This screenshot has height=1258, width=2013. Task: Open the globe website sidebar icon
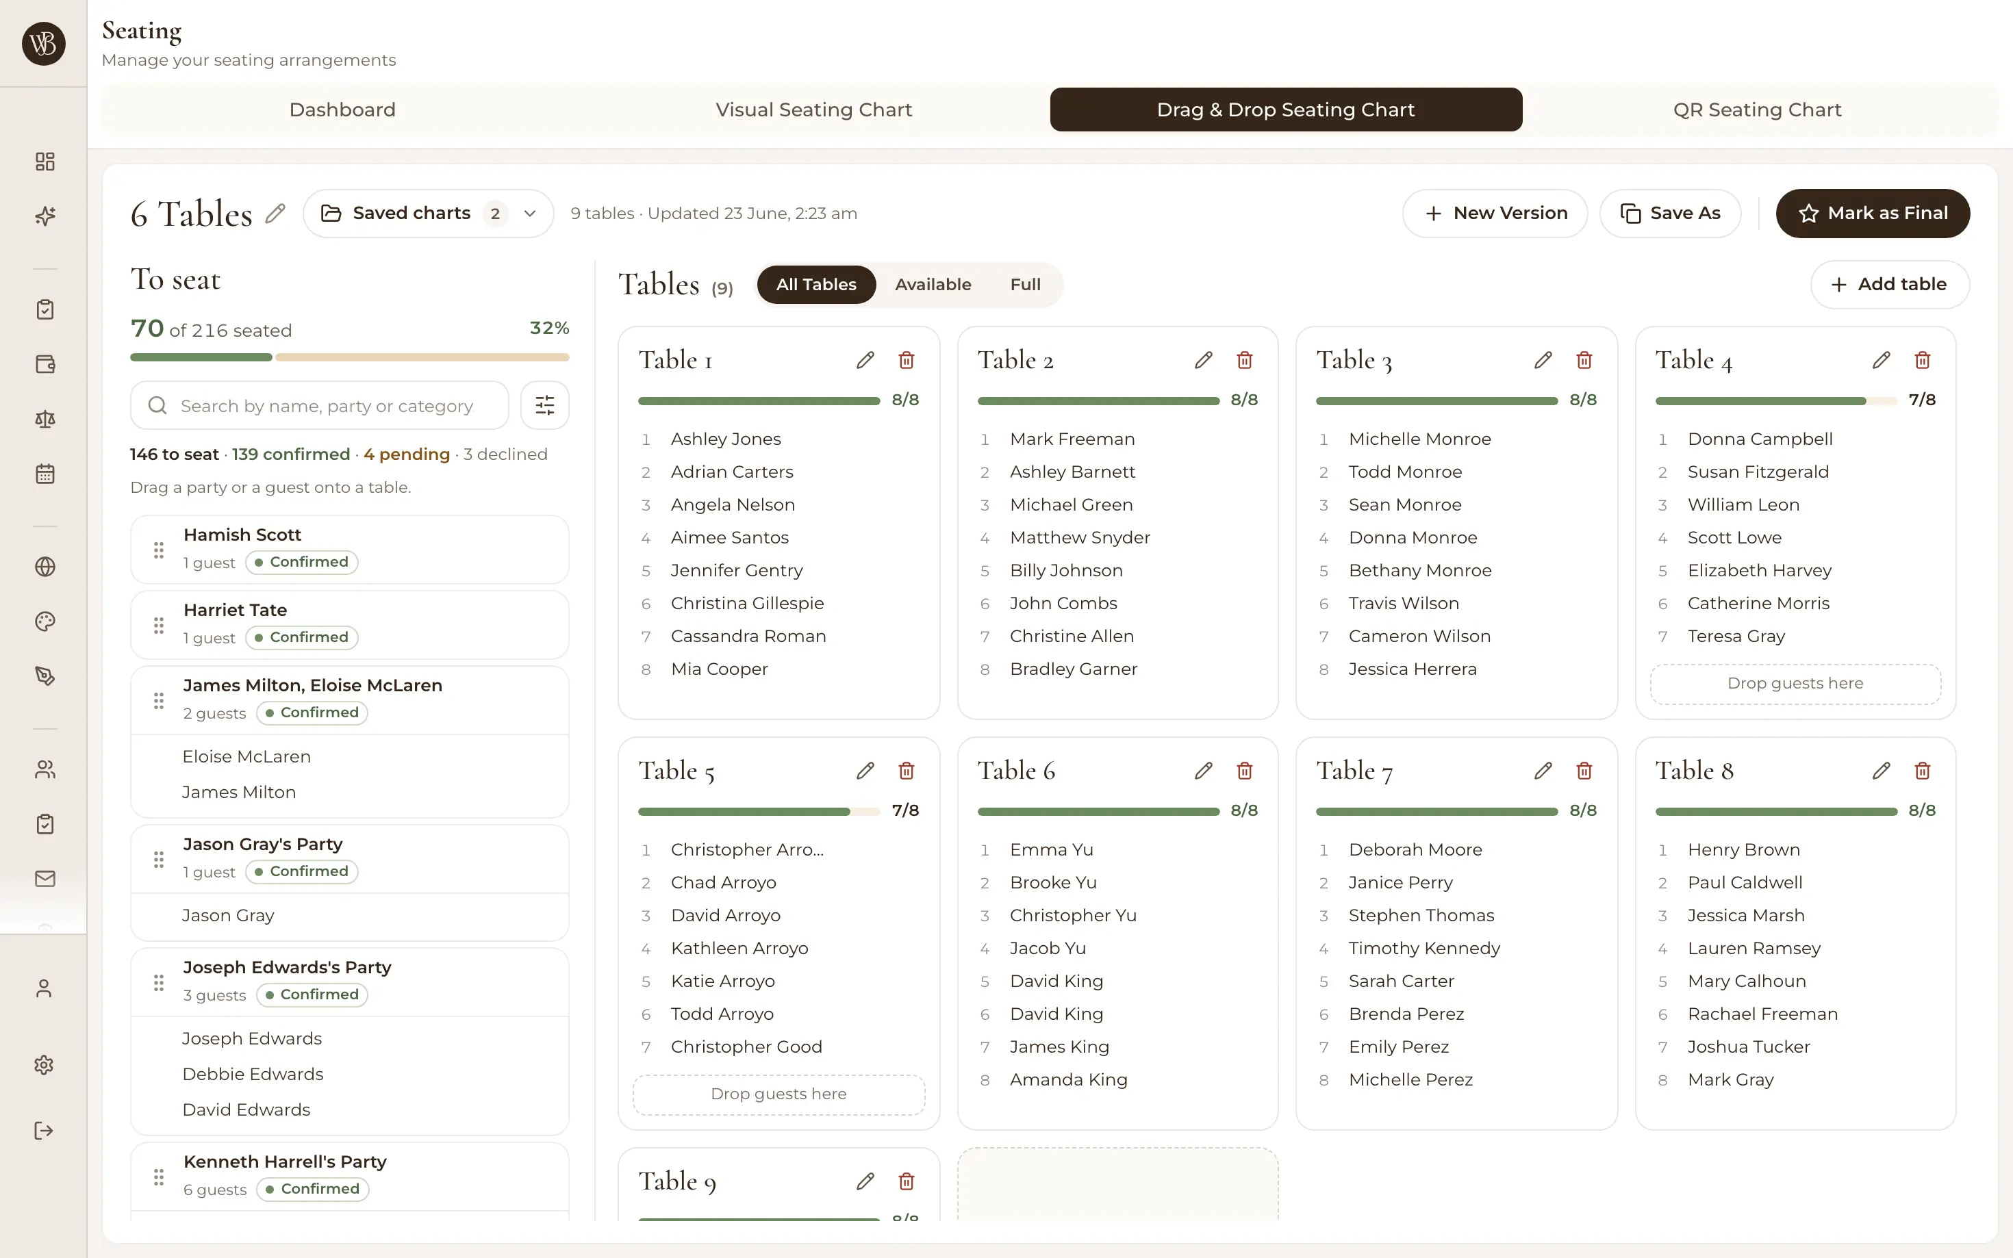[x=45, y=567]
